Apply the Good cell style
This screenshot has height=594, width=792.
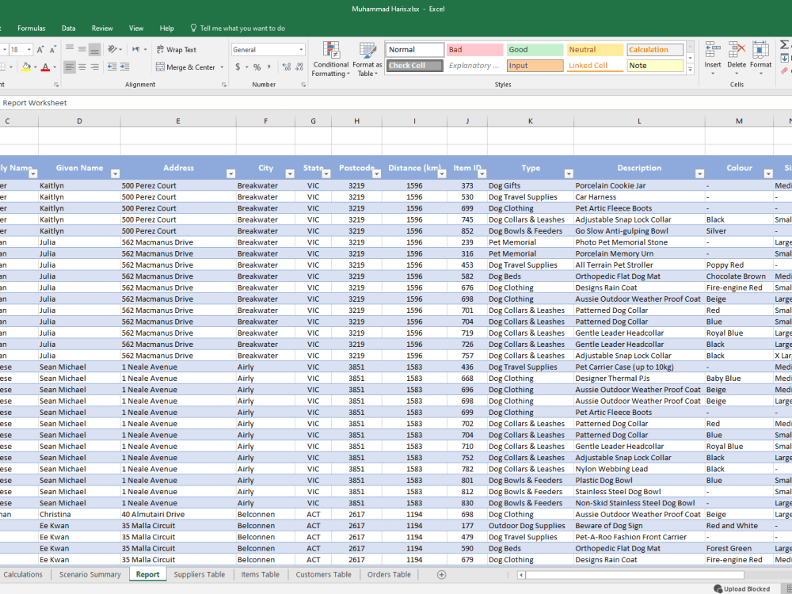click(x=535, y=49)
